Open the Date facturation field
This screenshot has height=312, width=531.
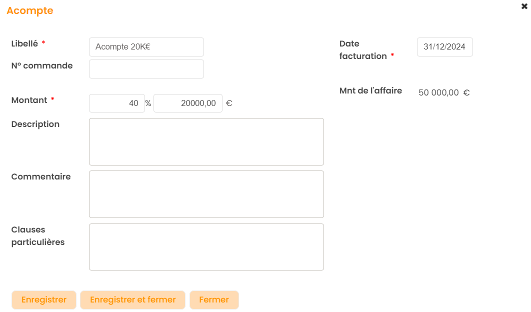point(444,47)
